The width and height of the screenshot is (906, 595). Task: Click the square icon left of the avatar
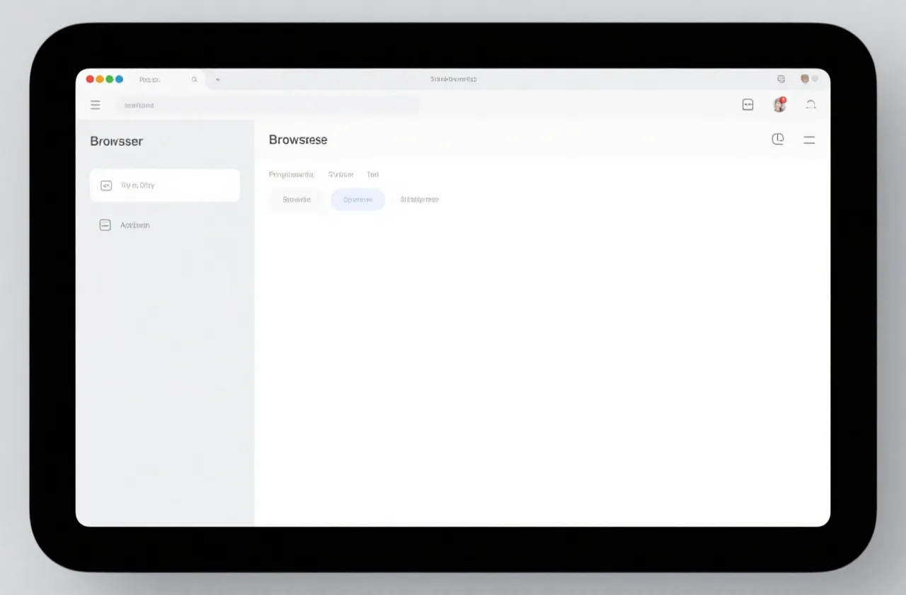747,105
